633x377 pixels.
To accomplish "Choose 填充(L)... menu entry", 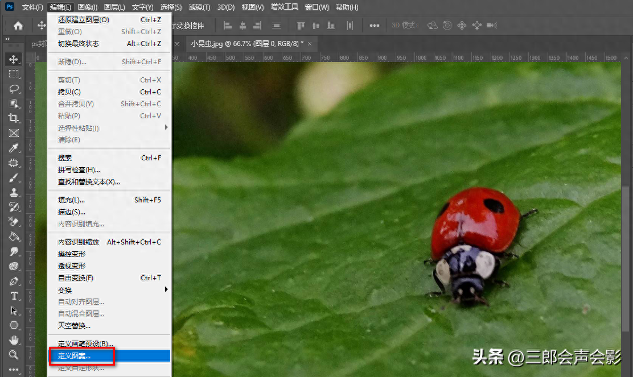I will [x=109, y=200].
